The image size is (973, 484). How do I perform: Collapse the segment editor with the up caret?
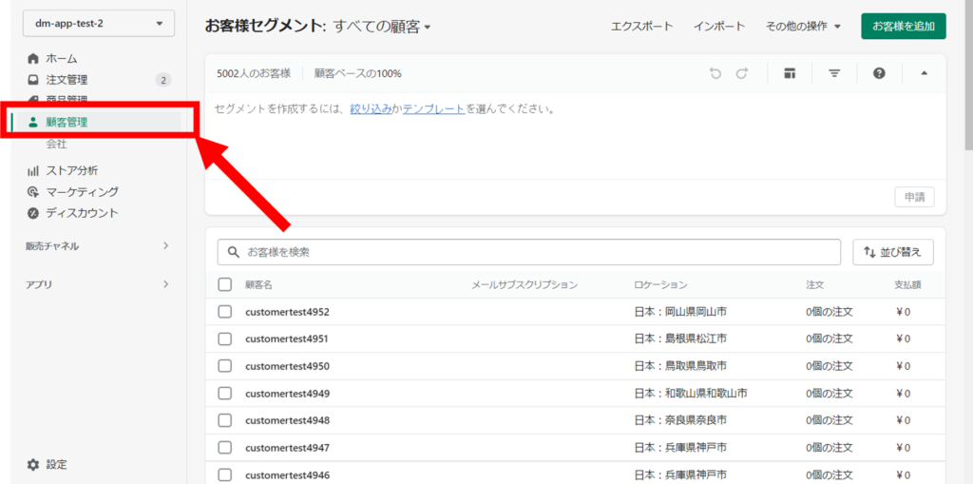coord(924,73)
